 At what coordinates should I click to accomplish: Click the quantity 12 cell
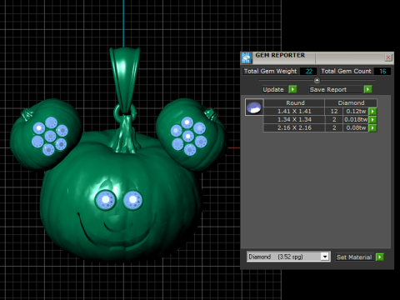click(x=334, y=112)
